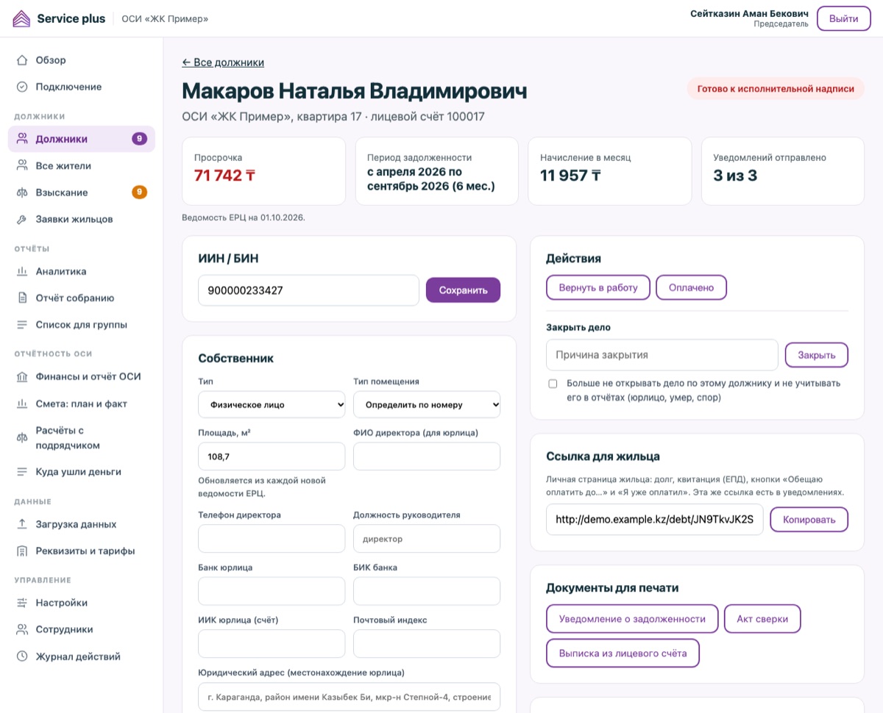Viewport: 883px width, 713px height.
Task: Click the house icon beside Обзор
Action: coord(22,60)
